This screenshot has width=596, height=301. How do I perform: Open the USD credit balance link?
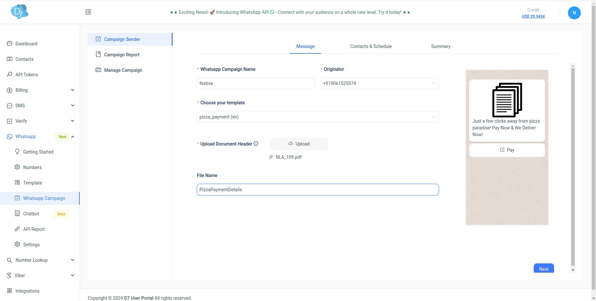click(533, 16)
